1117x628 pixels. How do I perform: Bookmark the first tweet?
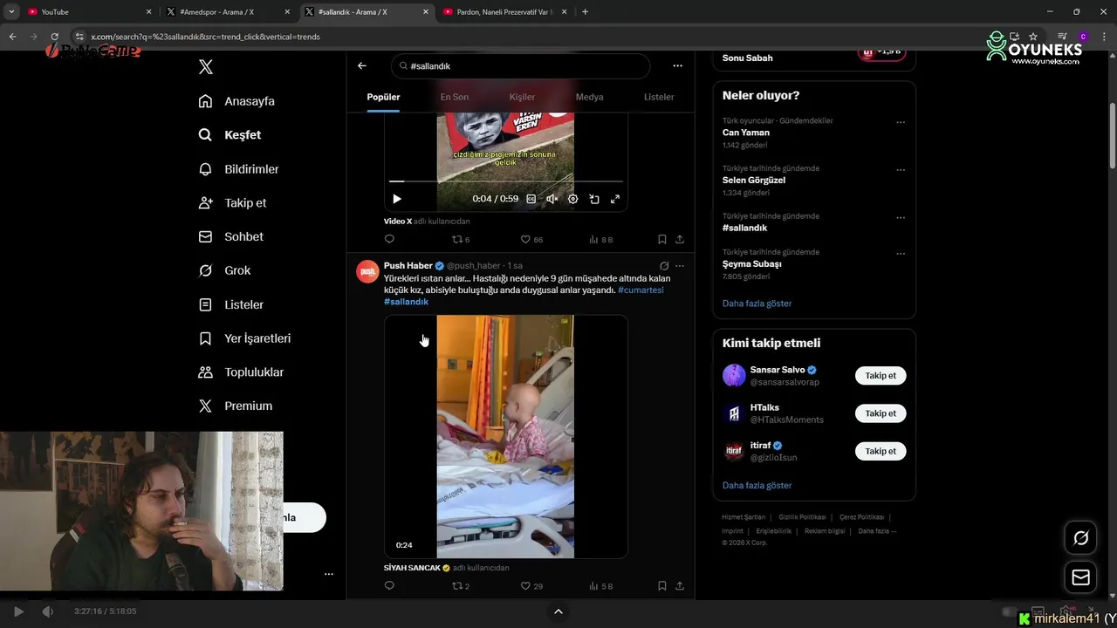[662, 239]
